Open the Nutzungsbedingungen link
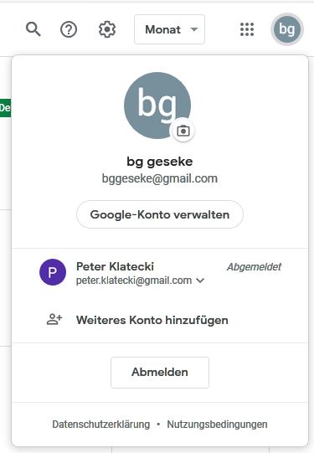The height and width of the screenshot is (453, 314). 217,424
